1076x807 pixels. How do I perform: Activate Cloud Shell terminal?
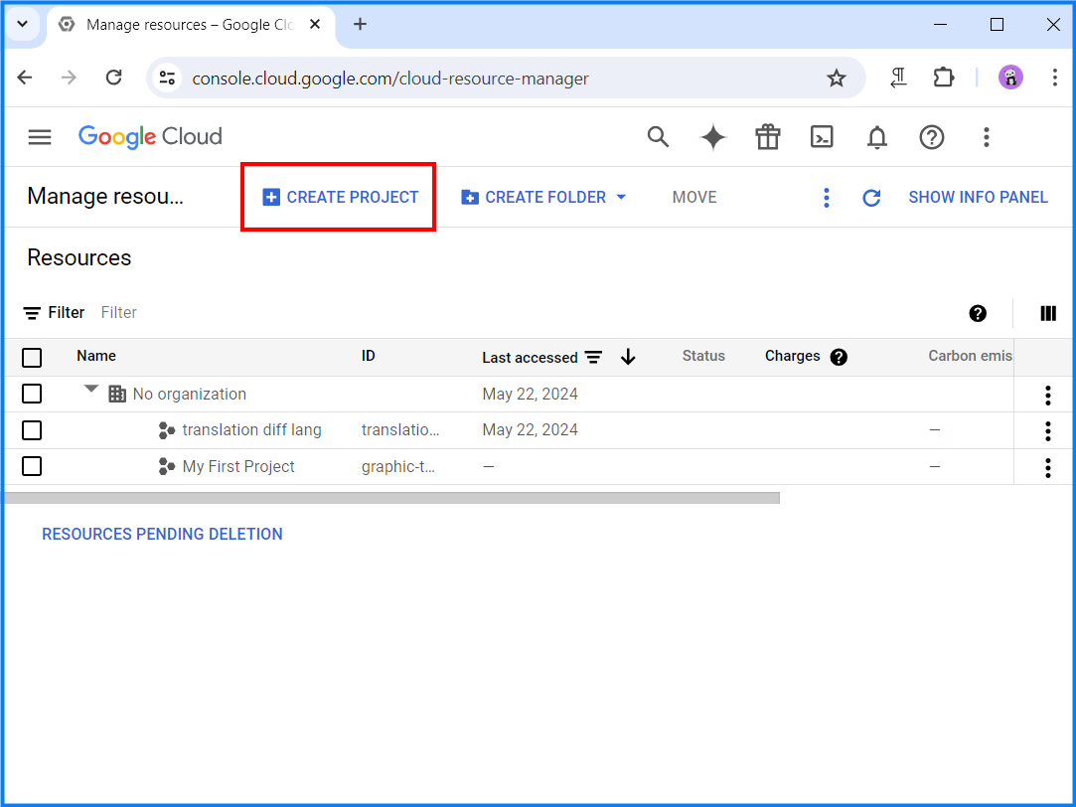click(822, 137)
